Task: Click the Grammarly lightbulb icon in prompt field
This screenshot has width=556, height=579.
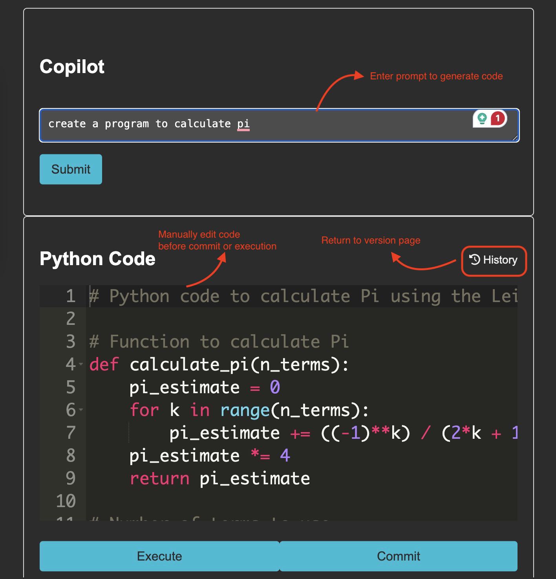Action: (482, 118)
